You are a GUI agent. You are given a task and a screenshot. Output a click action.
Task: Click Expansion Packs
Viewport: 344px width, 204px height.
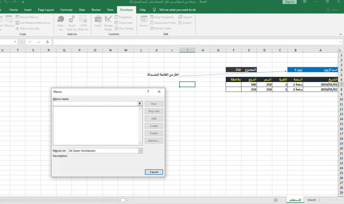163,23
